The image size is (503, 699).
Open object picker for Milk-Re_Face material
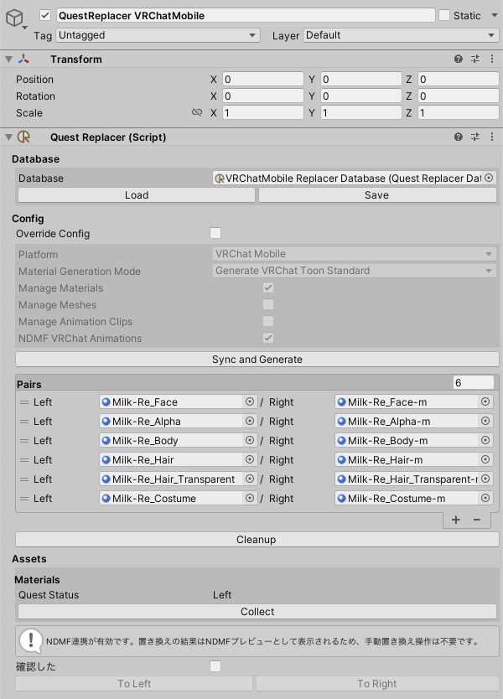[x=249, y=402]
